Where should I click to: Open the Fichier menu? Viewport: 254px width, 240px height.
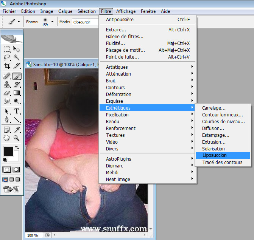click(x=9, y=11)
